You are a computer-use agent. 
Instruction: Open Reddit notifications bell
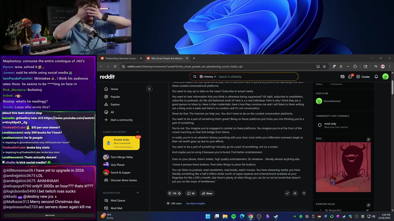376,76
